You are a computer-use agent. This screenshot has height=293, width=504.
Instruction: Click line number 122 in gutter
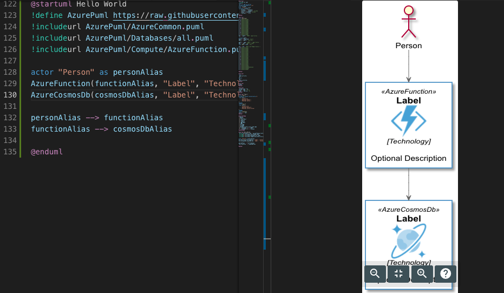(10, 4)
